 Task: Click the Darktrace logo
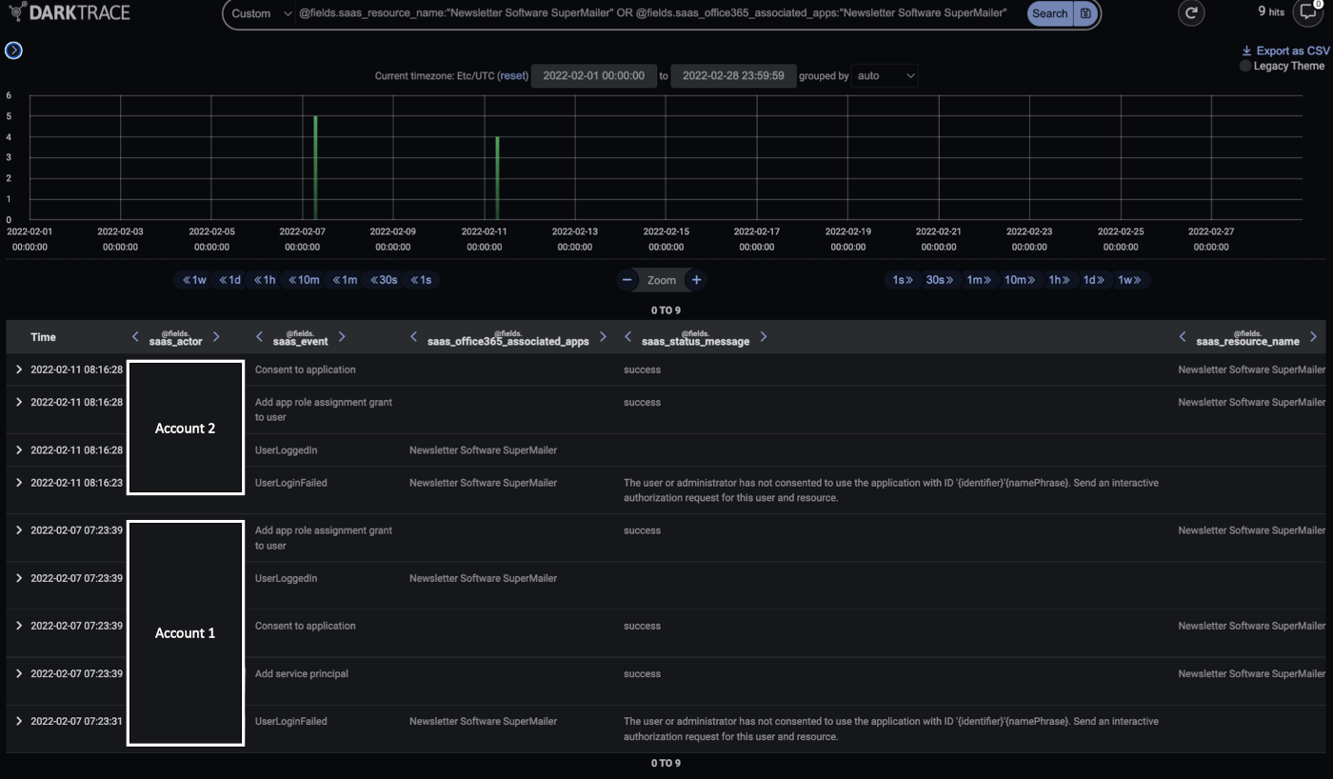pos(70,13)
